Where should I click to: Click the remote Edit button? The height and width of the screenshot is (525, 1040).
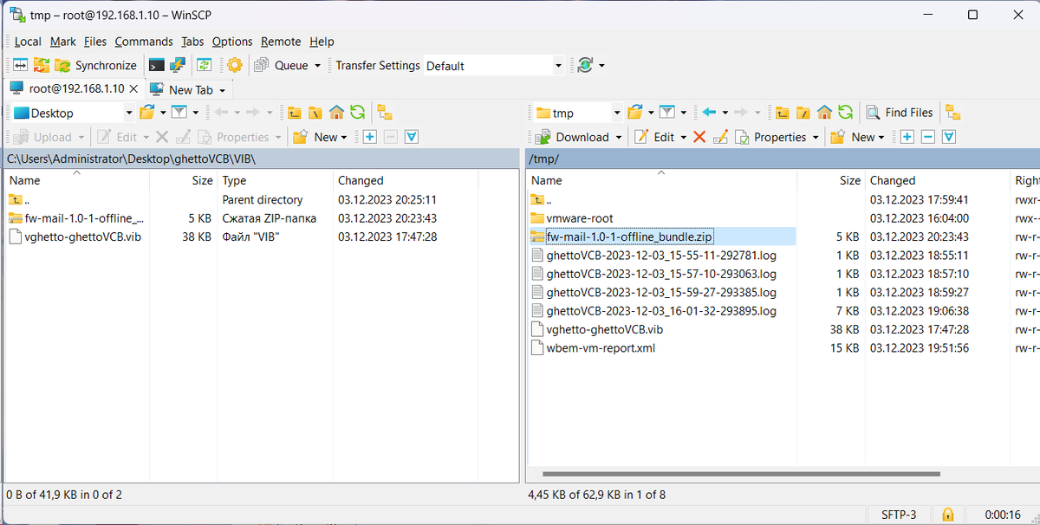654,137
